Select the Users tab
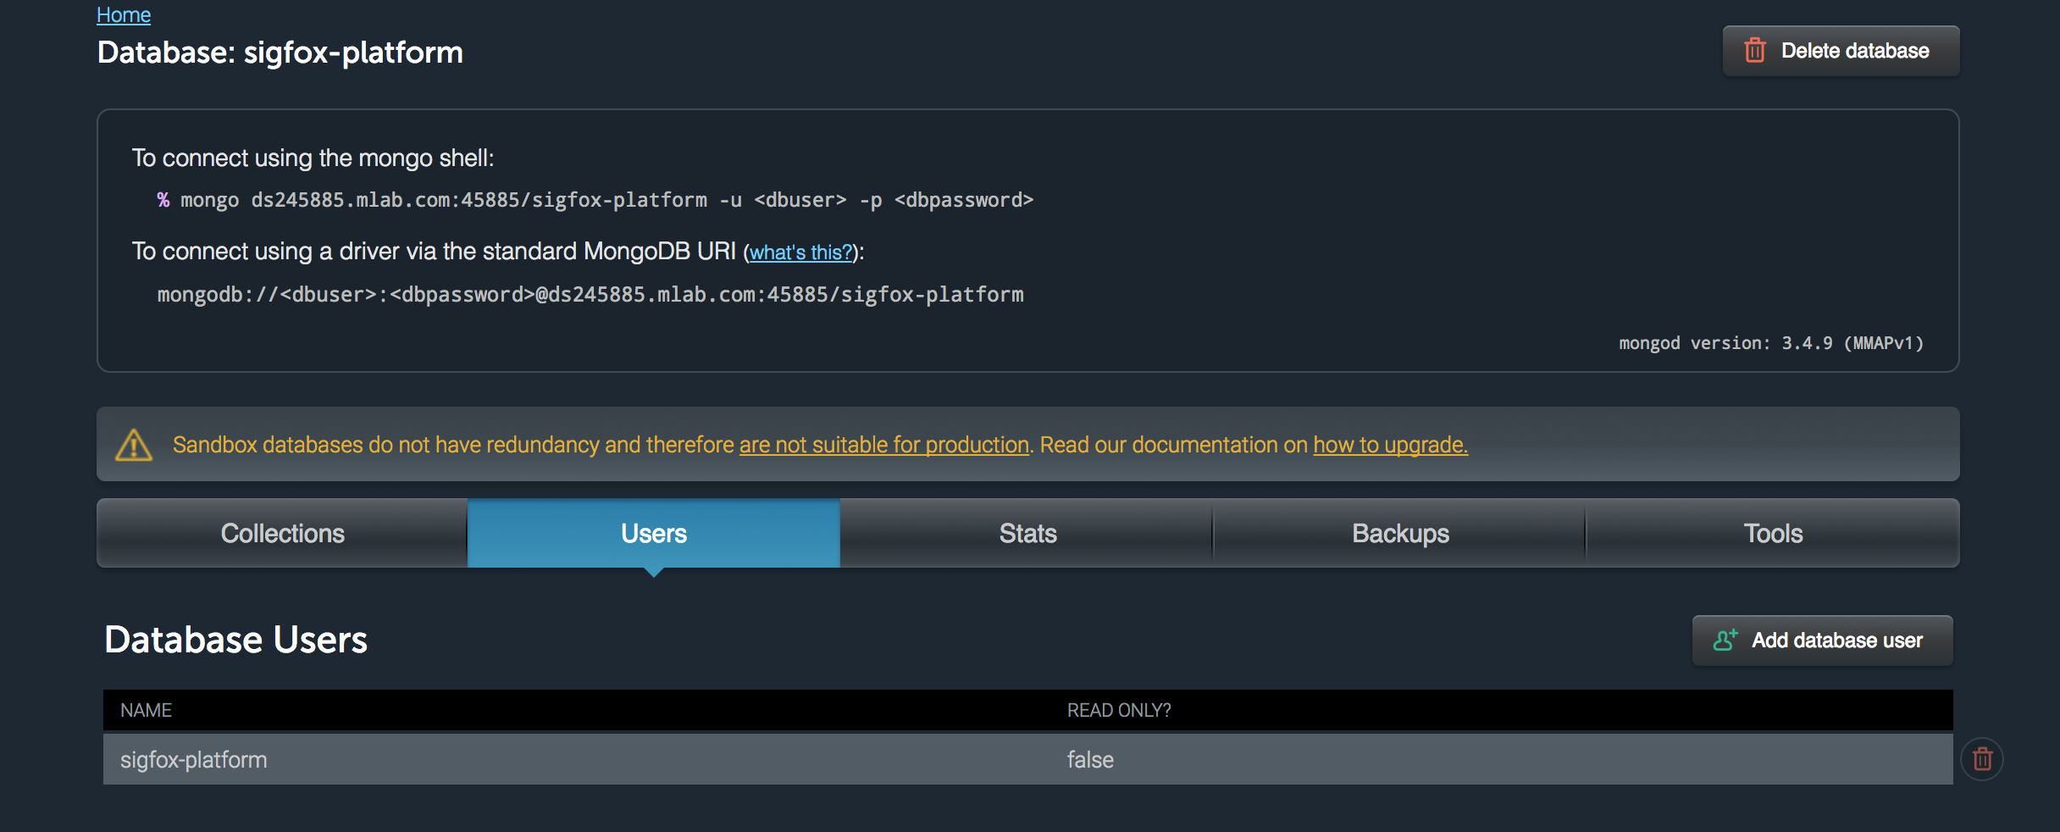This screenshot has height=832, width=2060. pos(654,533)
